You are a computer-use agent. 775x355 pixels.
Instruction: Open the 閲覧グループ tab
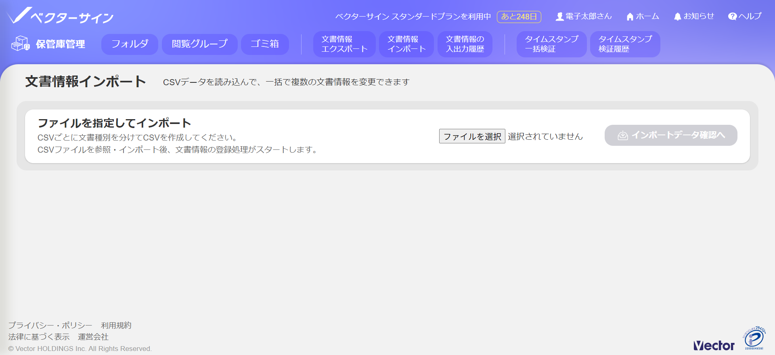coord(199,44)
